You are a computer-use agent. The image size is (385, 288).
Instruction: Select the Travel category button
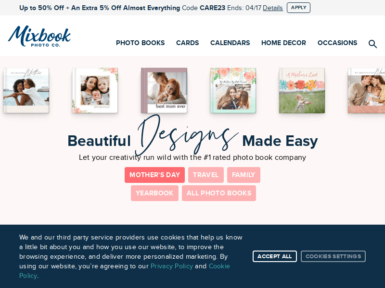[x=206, y=175]
